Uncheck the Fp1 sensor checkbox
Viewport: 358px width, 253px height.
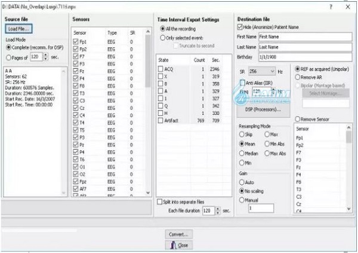(75, 42)
